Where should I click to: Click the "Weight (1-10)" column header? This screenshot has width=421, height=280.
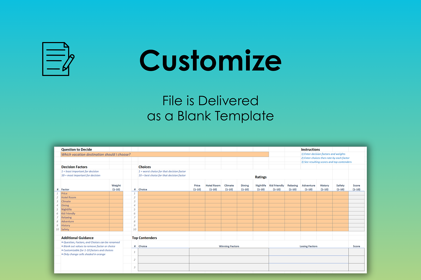(116, 188)
